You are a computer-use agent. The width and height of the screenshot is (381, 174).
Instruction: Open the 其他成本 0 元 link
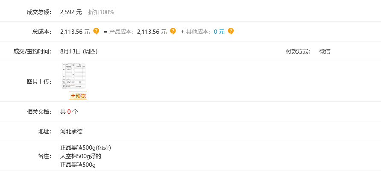219,32
